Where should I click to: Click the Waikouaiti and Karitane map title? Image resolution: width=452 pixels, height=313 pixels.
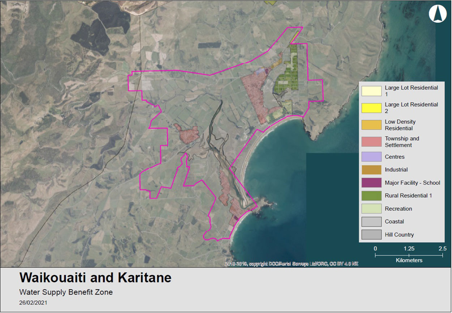(x=95, y=278)
